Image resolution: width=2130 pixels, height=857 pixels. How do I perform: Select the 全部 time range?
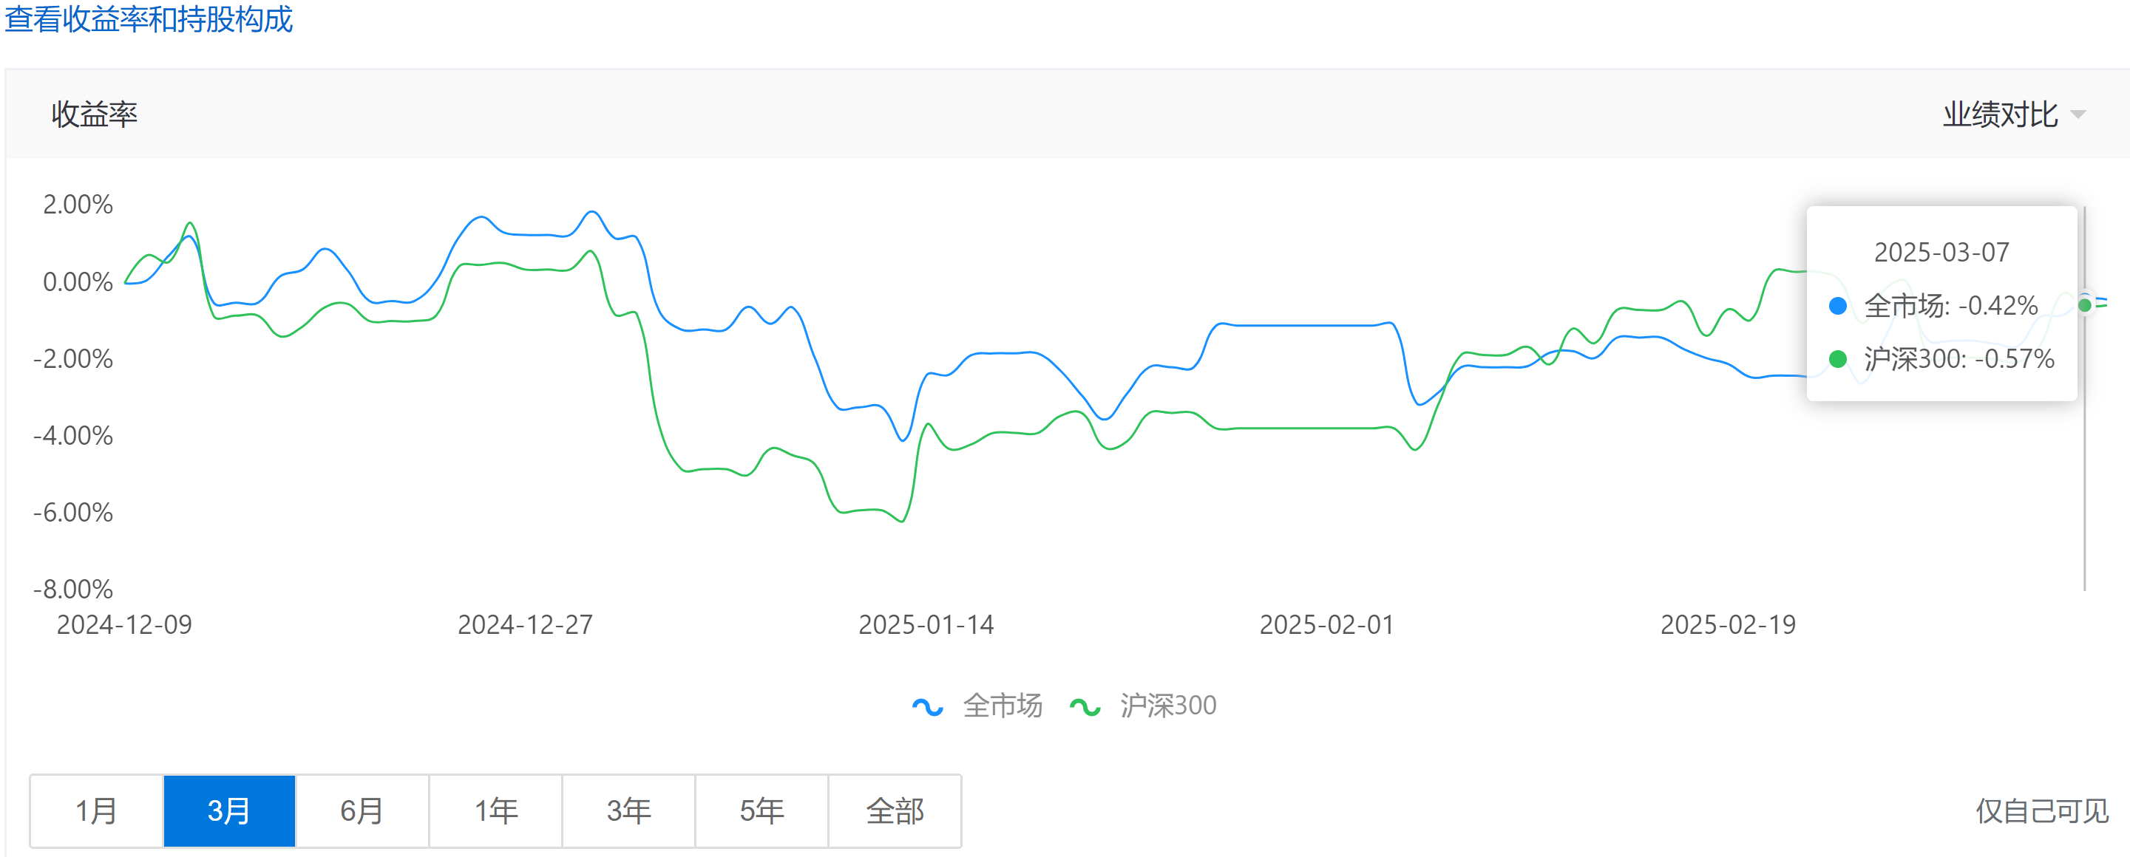tap(895, 810)
